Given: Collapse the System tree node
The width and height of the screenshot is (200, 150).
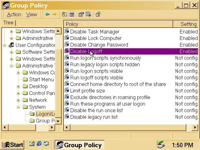Looking at the screenshot, I should [18, 107].
